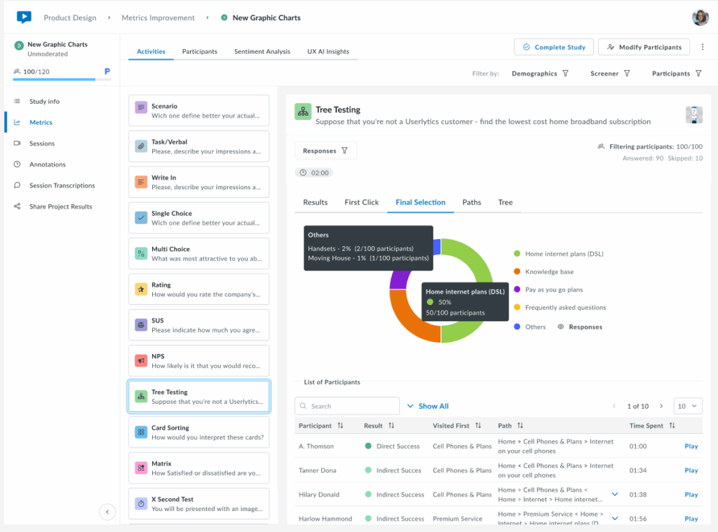Image resolution: width=718 pixels, height=532 pixels.
Task: Open the Userlytics home logo icon
Action: click(x=24, y=18)
